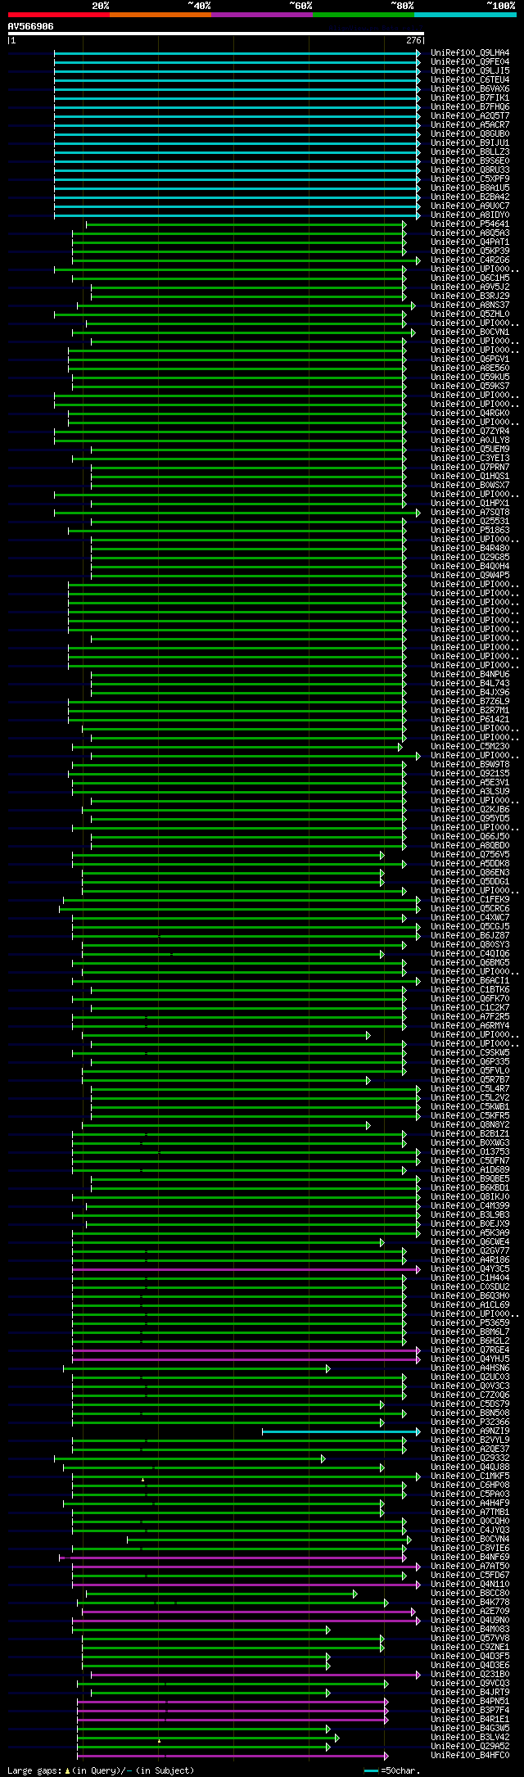Click label UniRef100_Q5R7B7

pyautogui.click(x=470, y=1080)
